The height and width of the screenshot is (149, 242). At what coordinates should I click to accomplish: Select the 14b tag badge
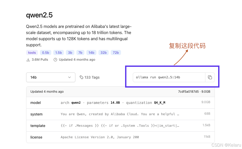pyautogui.click(x=91, y=52)
